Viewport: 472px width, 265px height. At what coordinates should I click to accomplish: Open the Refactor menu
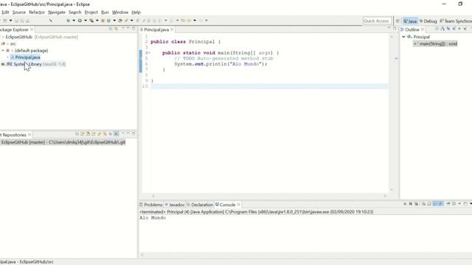click(x=37, y=13)
